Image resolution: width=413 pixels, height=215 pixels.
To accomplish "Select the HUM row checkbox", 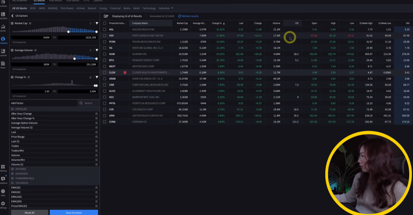I will tap(104, 54).
